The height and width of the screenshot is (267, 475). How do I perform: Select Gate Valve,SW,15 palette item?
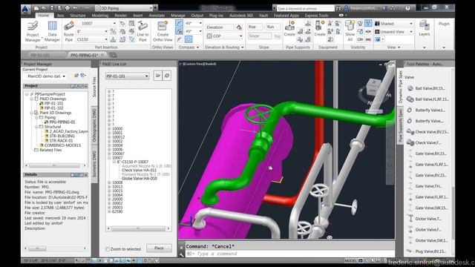(427, 208)
